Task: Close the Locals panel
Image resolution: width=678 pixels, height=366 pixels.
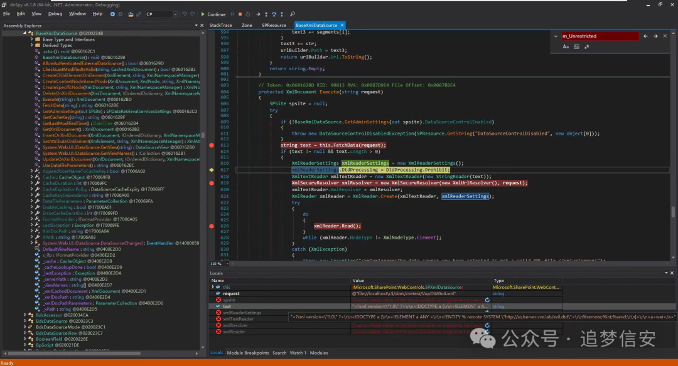Action: coord(672,273)
